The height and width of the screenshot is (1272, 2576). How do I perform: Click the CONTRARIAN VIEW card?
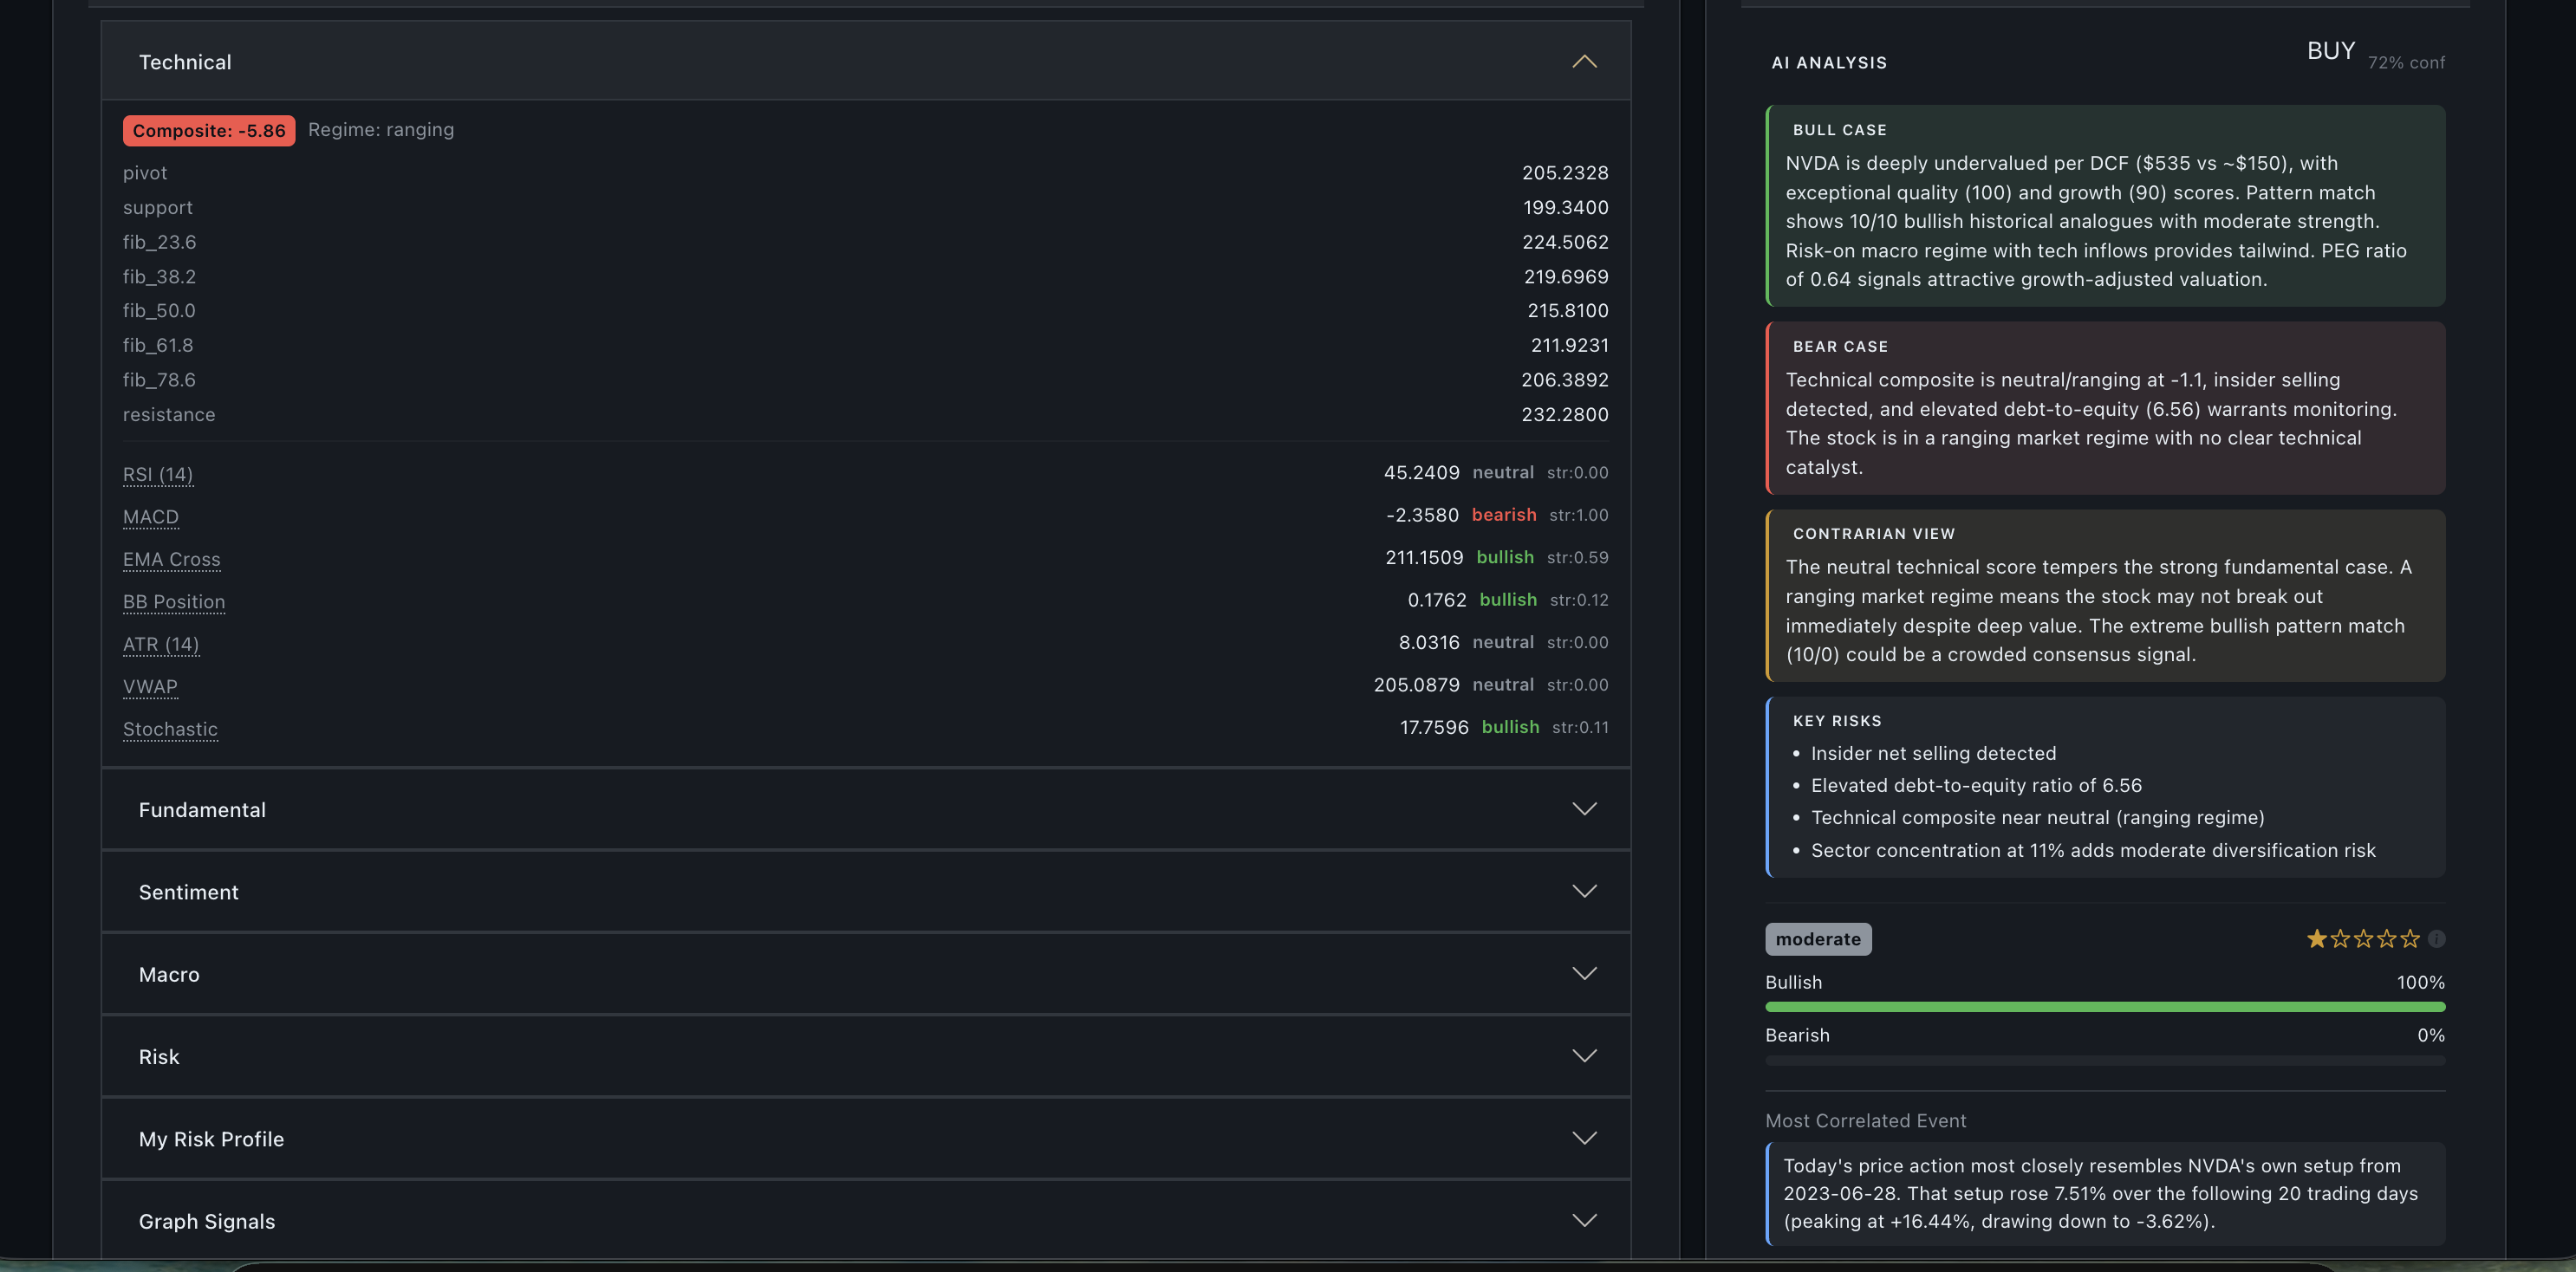(2105, 595)
